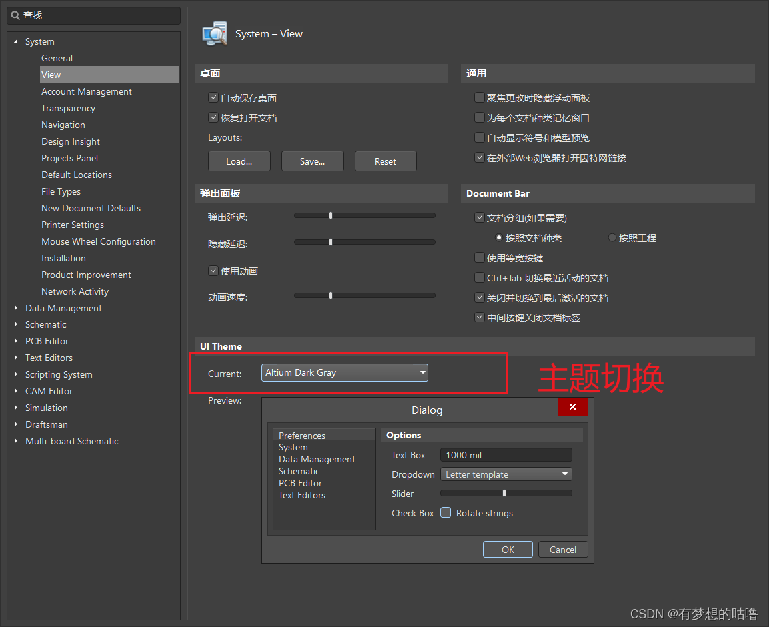Expand the Multi-board Schematic node

point(16,441)
